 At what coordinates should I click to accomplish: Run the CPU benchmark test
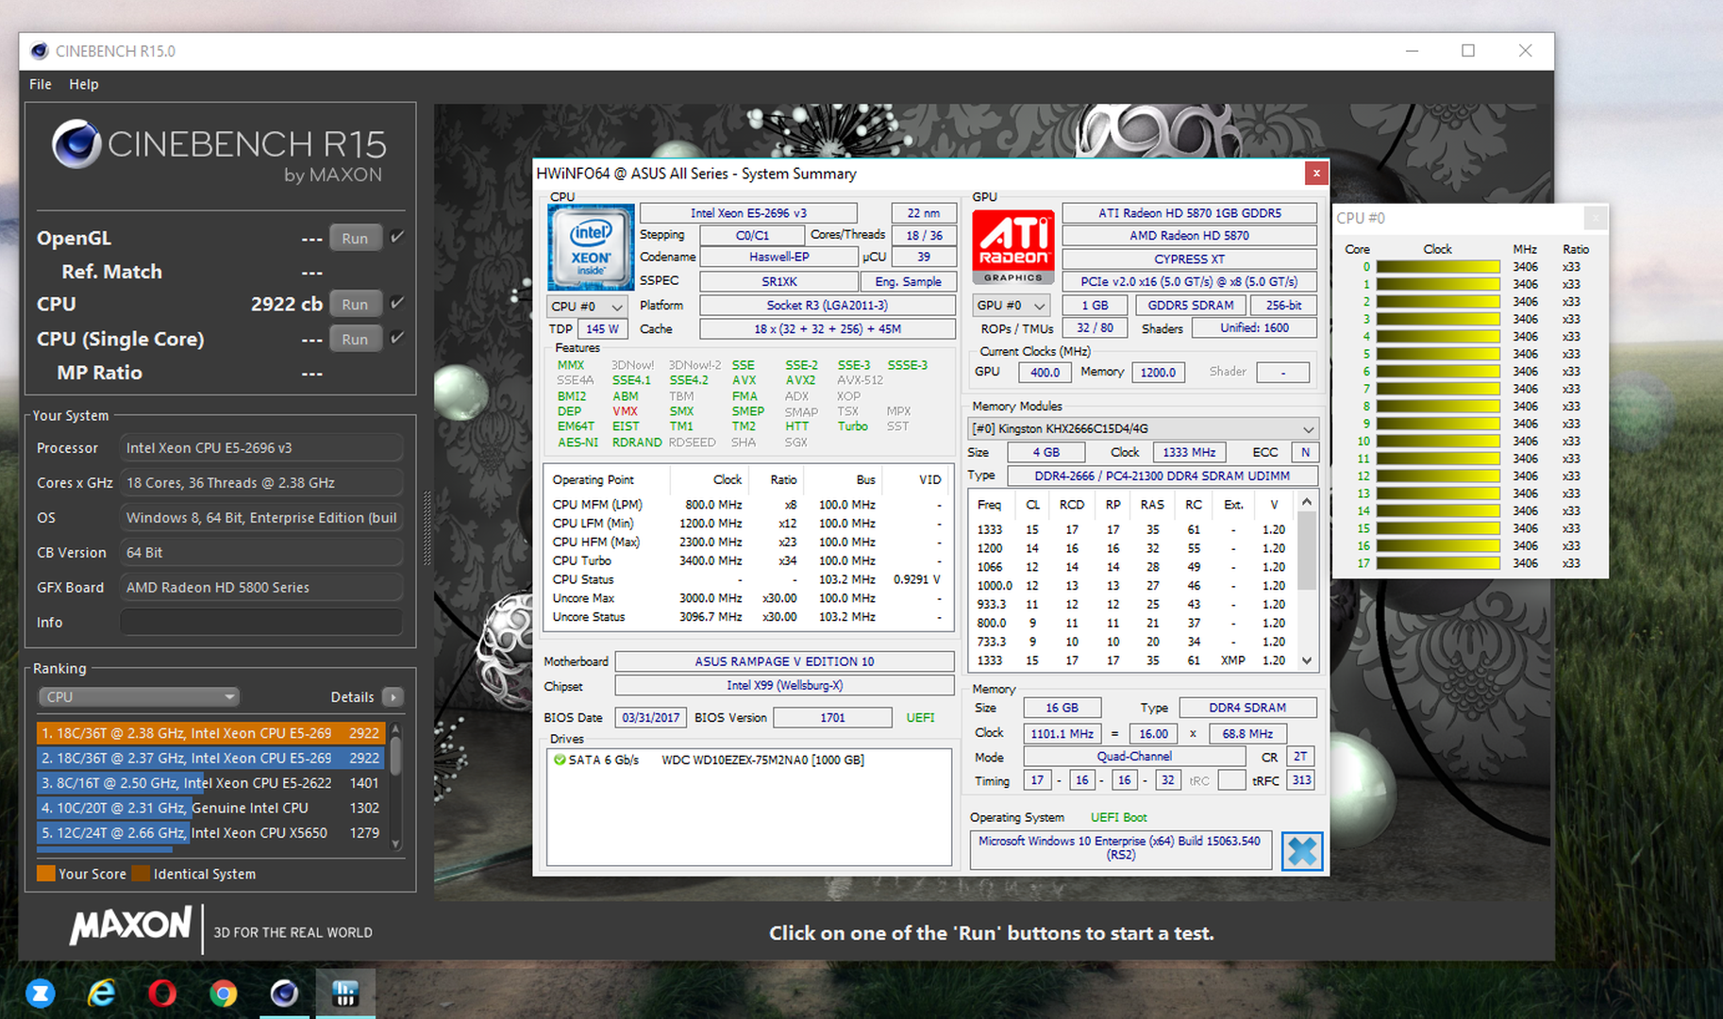356,304
